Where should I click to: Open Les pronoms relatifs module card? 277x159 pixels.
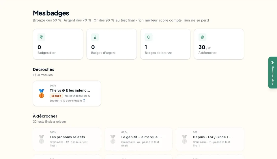click(x=67, y=139)
